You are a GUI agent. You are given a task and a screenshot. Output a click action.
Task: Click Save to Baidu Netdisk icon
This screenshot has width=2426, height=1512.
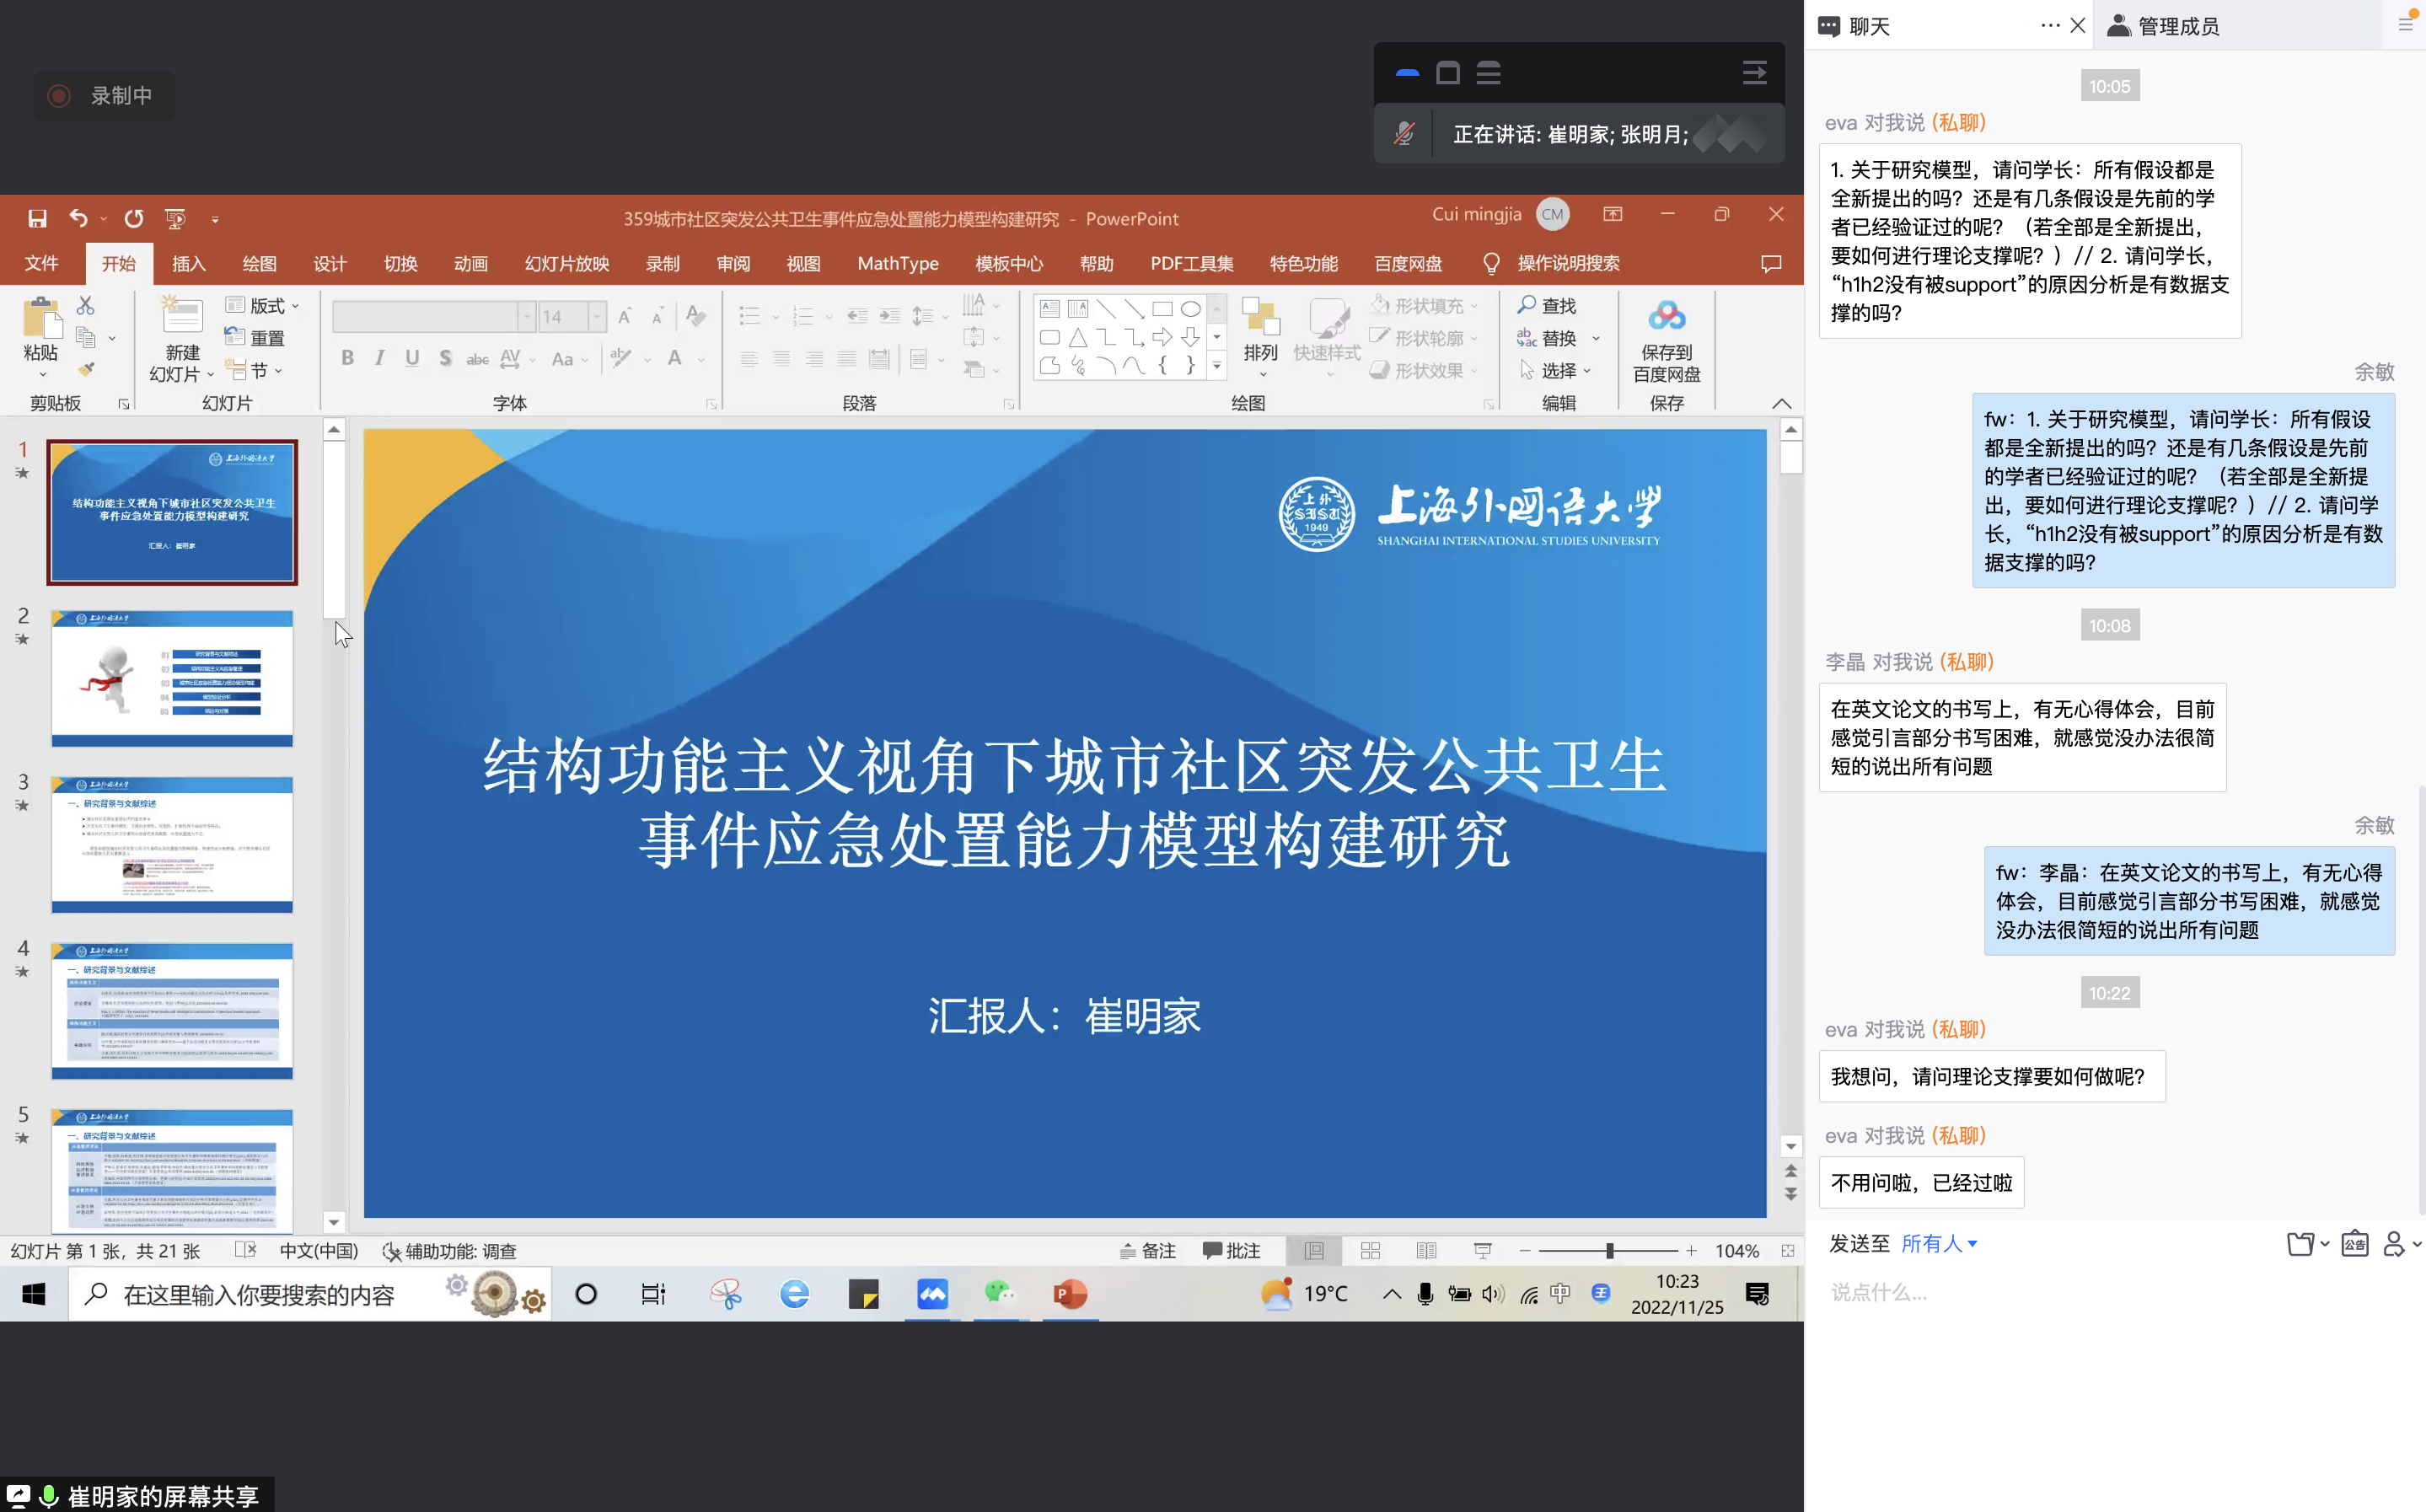pyautogui.click(x=1666, y=318)
